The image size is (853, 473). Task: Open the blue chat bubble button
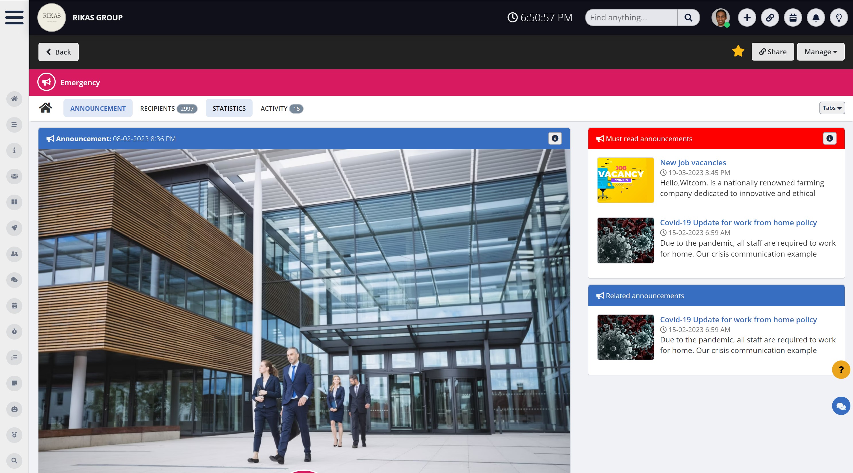pos(840,406)
